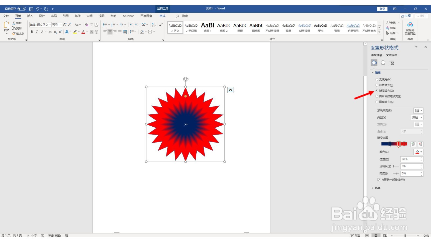The width and height of the screenshot is (431, 242).
Task: Apply the Heading 1 (标题 1) style
Action: tap(207, 27)
